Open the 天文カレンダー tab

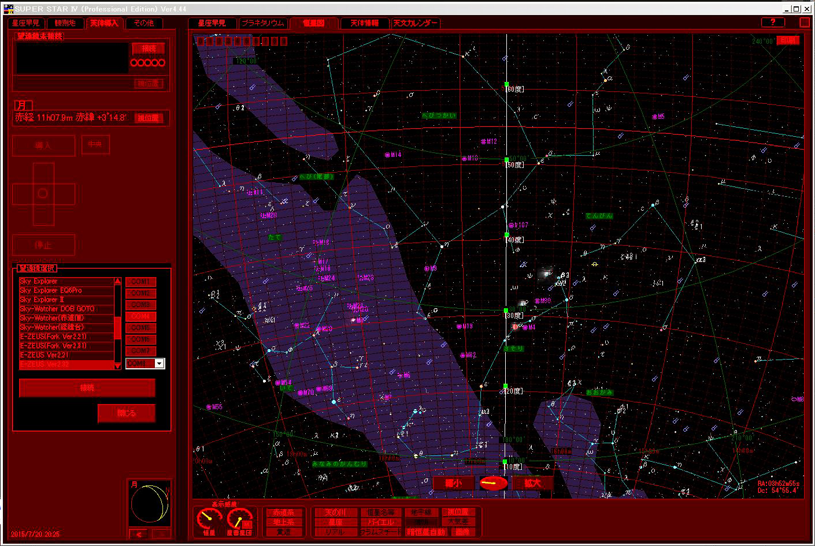[415, 23]
